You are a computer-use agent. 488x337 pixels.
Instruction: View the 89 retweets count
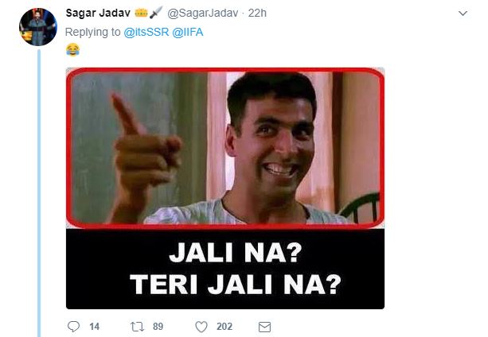point(158,327)
